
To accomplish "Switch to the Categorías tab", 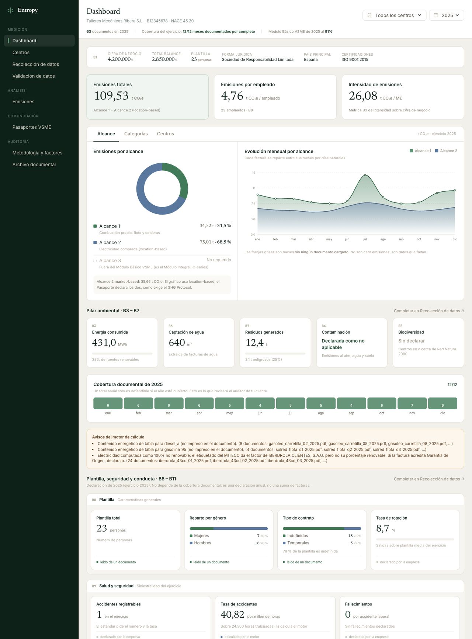I will (x=136, y=134).
